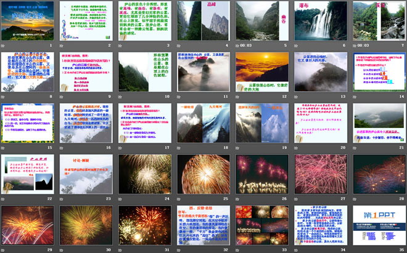Click animation star icon under slide 17
Viewport: 407px width, 253px height.
(x=120, y=148)
